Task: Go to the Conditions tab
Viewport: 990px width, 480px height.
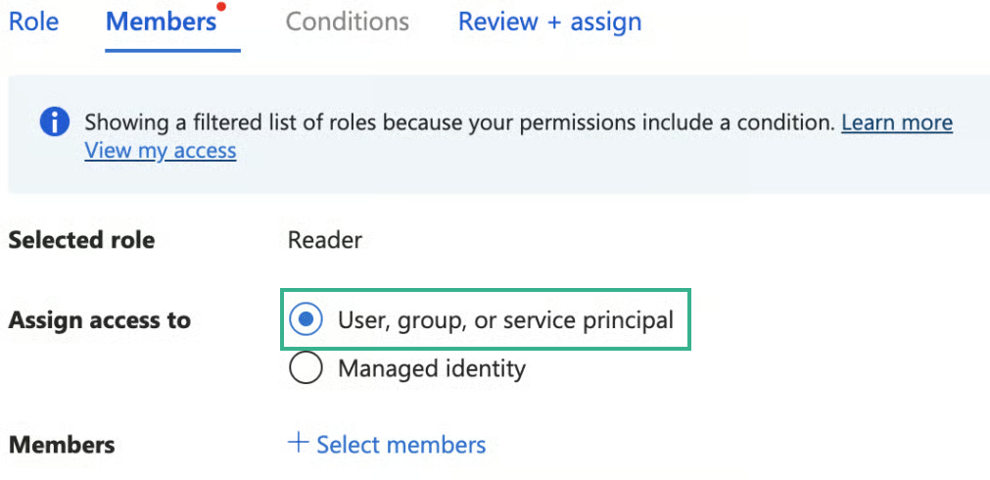Action: (x=347, y=22)
